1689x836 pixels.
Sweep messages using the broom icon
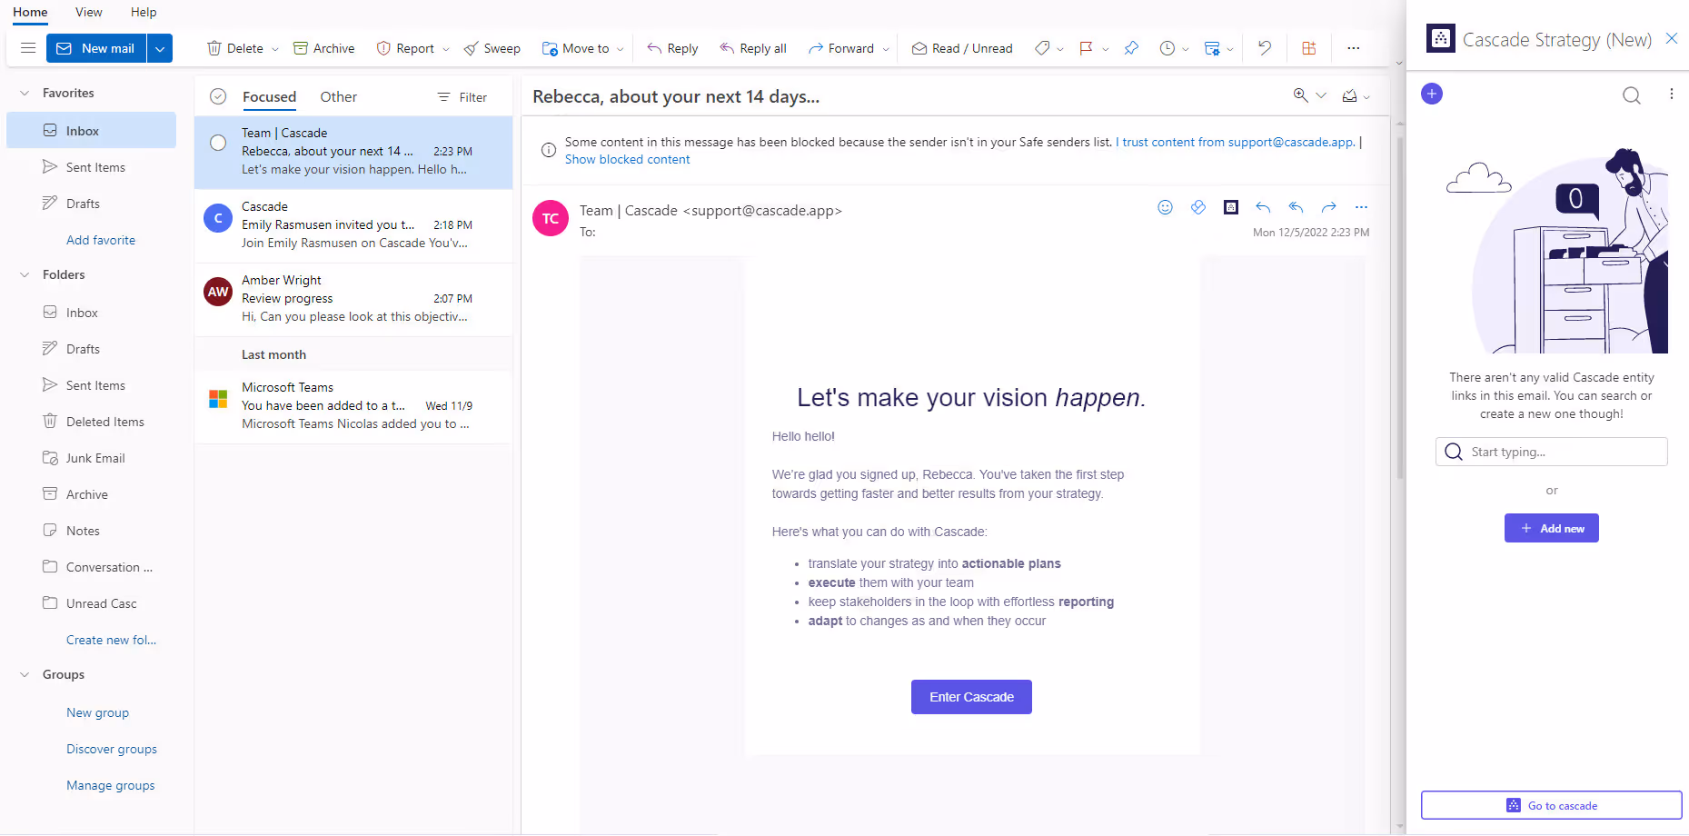click(x=471, y=48)
